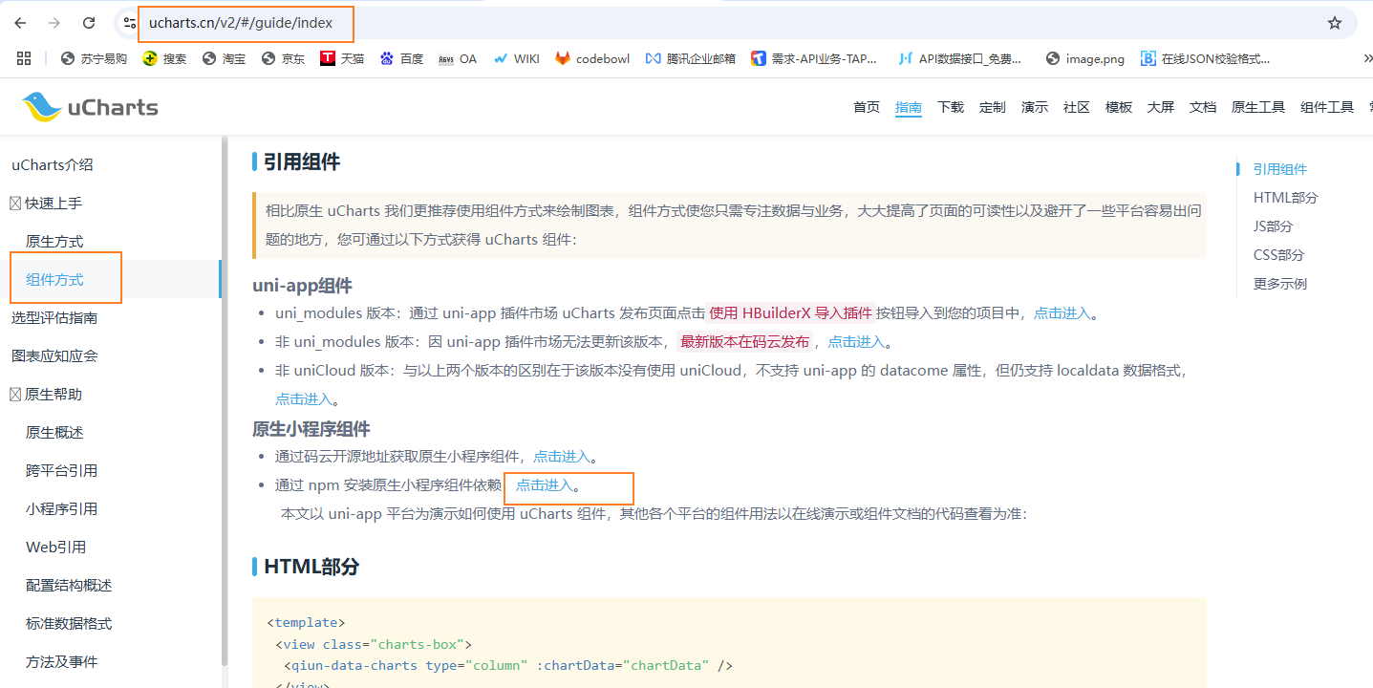
Task: Open the 京东 bookmark
Action: point(283,58)
